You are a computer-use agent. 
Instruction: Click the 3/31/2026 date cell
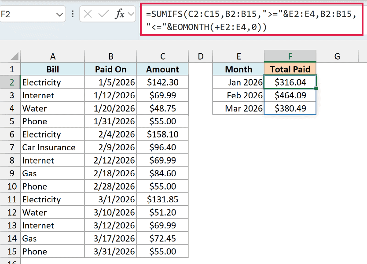(111, 251)
